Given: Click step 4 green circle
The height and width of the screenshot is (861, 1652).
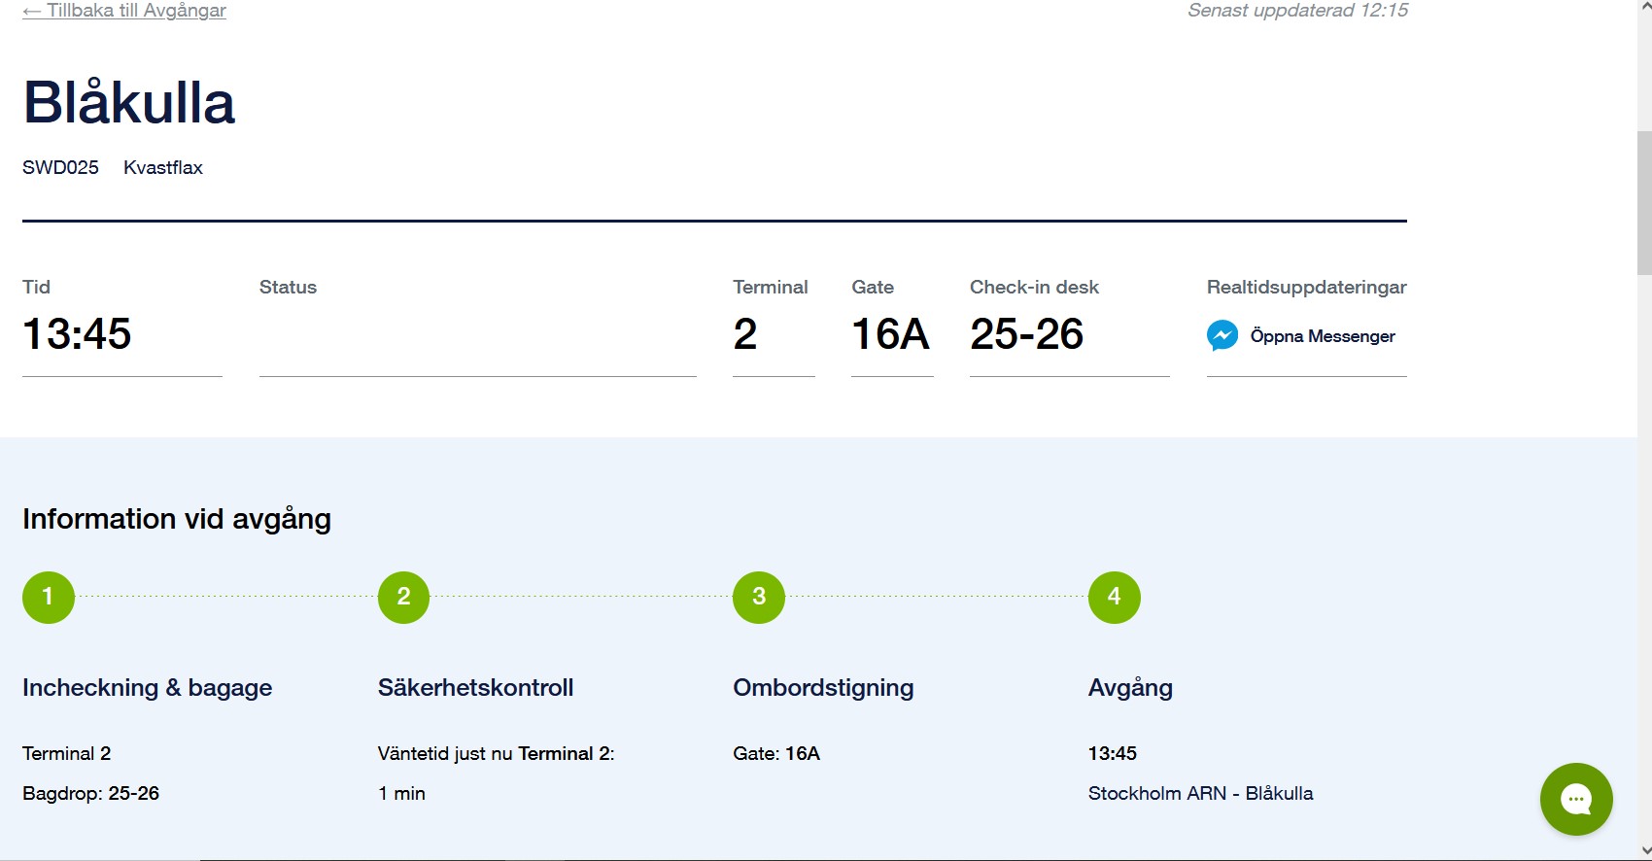Looking at the screenshot, I should (1114, 597).
